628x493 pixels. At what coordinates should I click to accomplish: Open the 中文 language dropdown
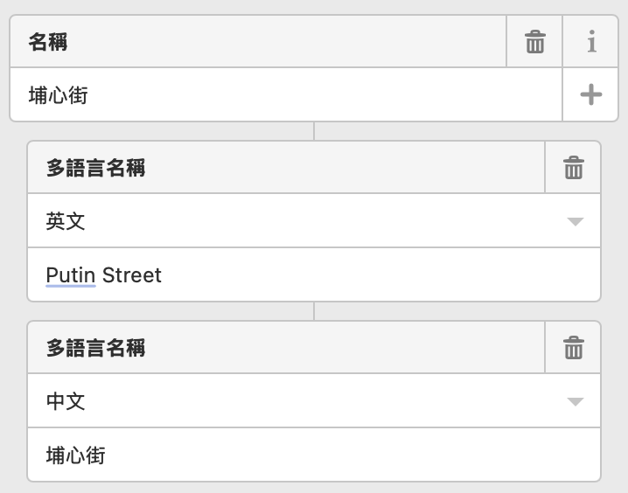(x=314, y=401)
